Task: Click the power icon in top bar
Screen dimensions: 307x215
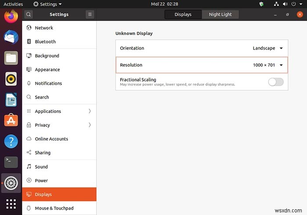Action: coord(293,4)
